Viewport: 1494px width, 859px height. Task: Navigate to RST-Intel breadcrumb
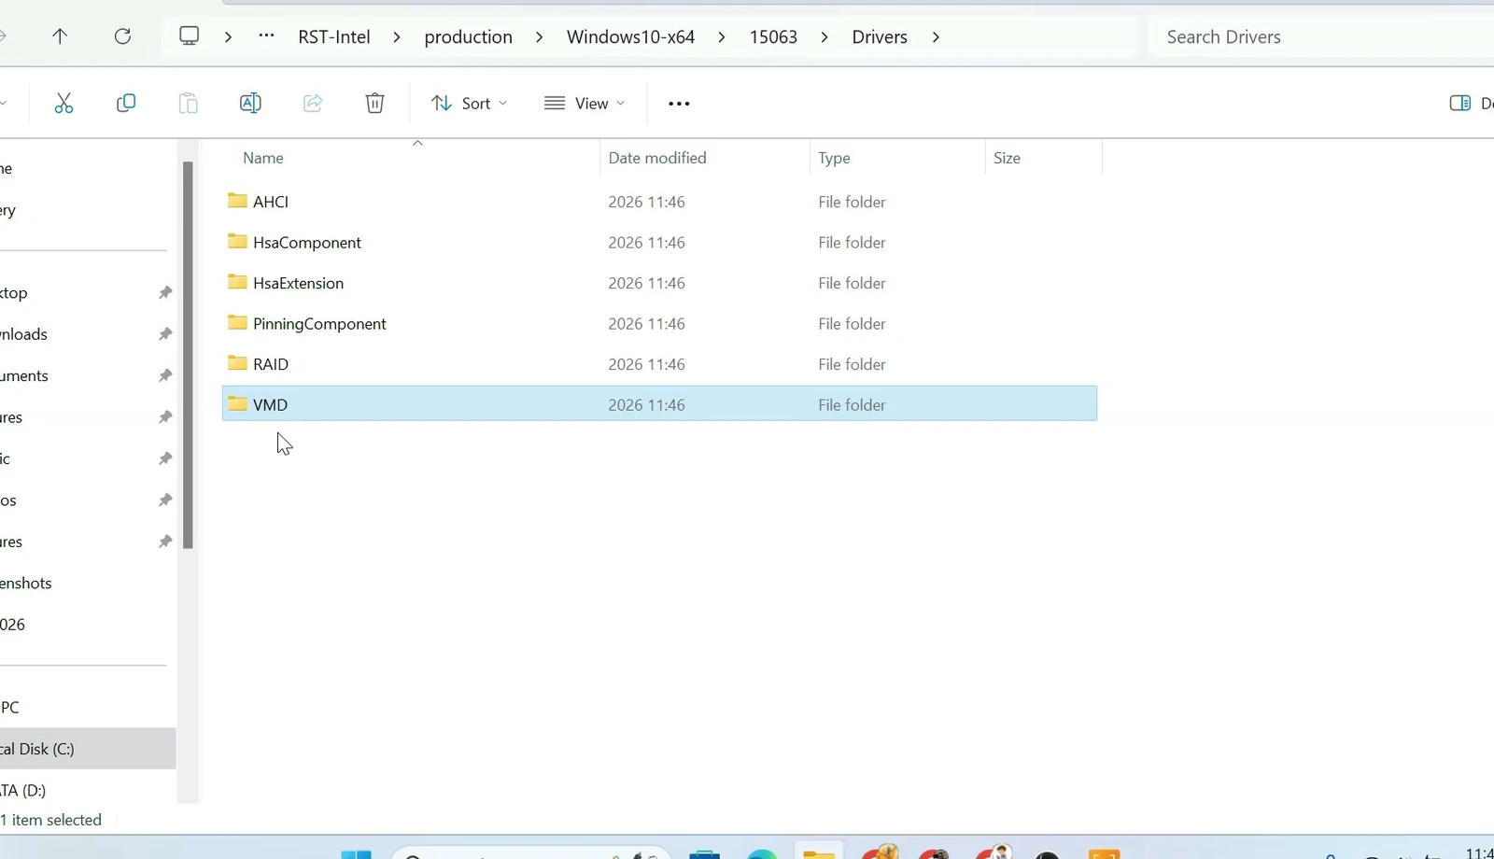pos(334,37)
